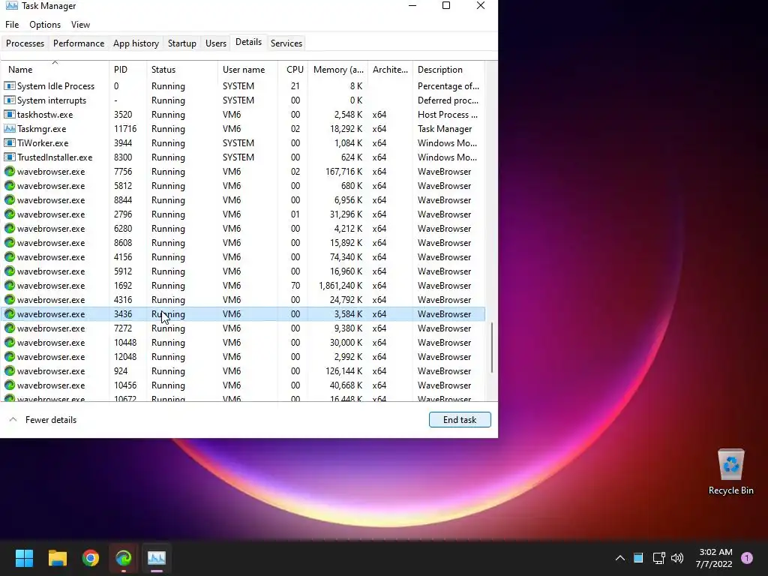The image size is (768, 576).
Task: Open the notification center badge
Action: tap(747, 558)
